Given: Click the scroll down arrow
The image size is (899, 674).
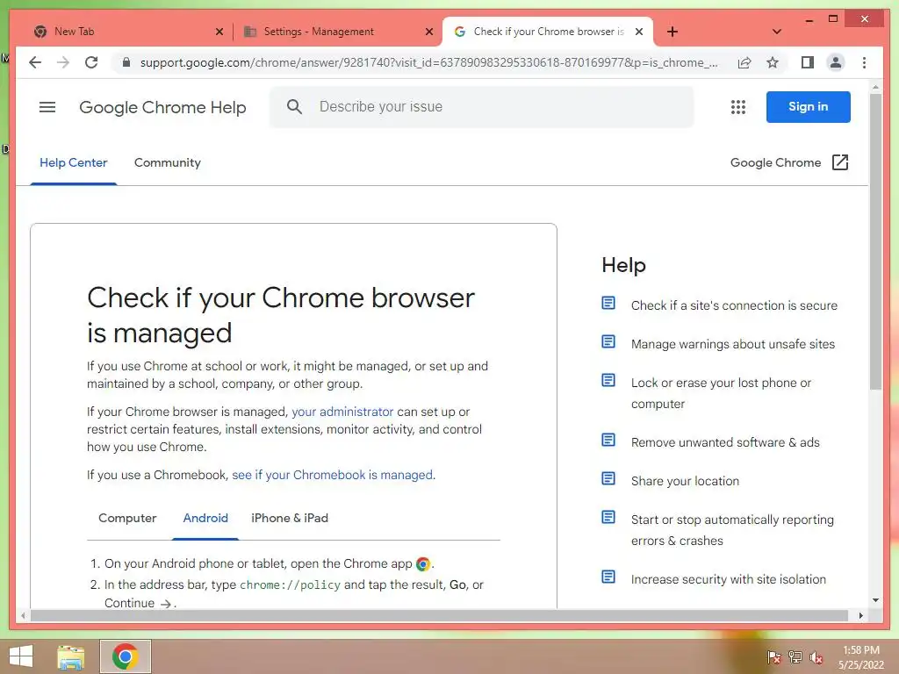Looking at the screenshot, I should [875, 600].
